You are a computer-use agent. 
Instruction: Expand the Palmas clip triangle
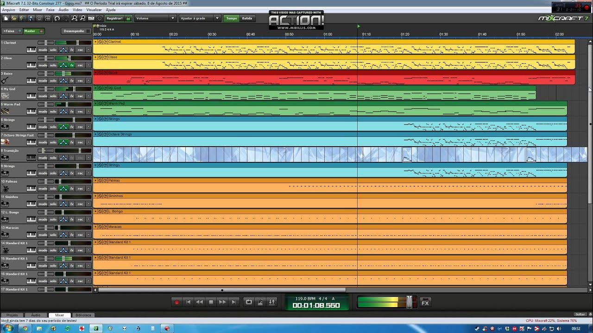pyautogui.click(x=95, y=180)
